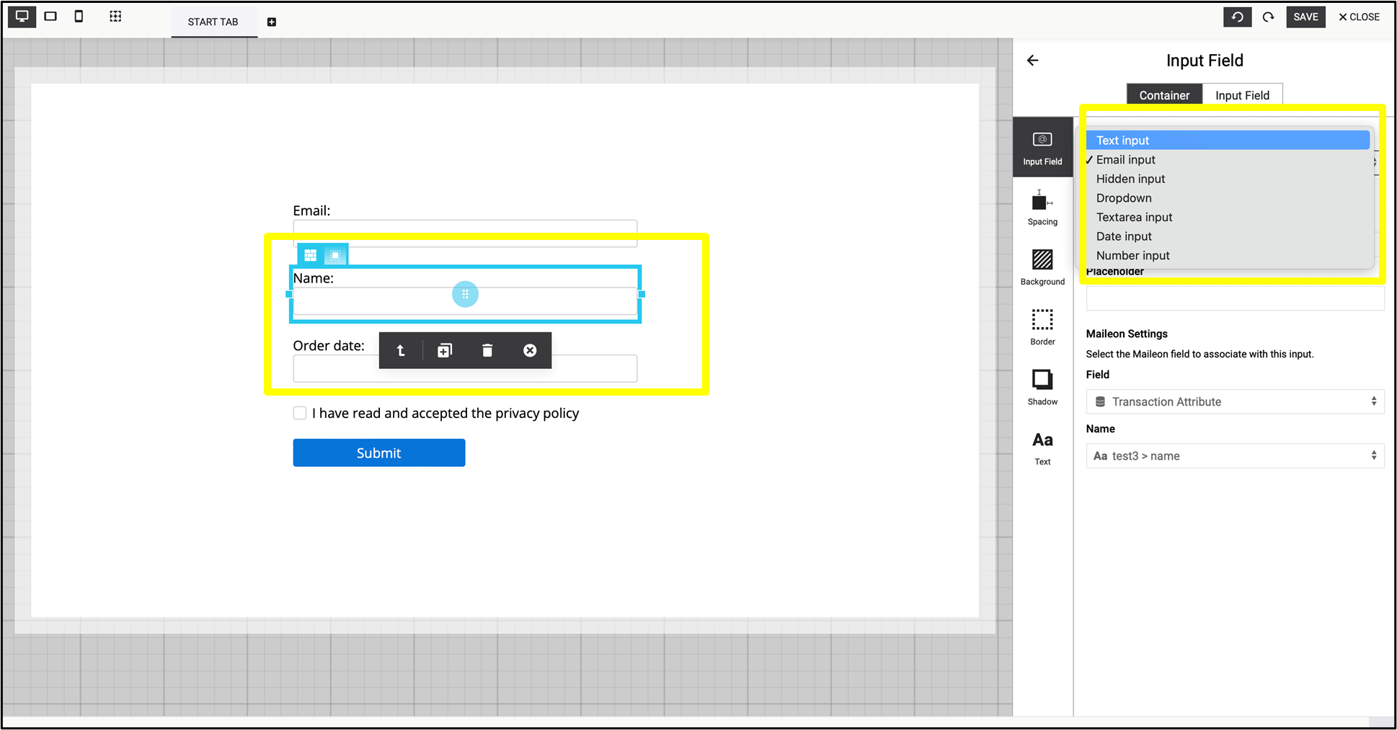
Task: Select the Name: label text
Action: pos(314,278)
